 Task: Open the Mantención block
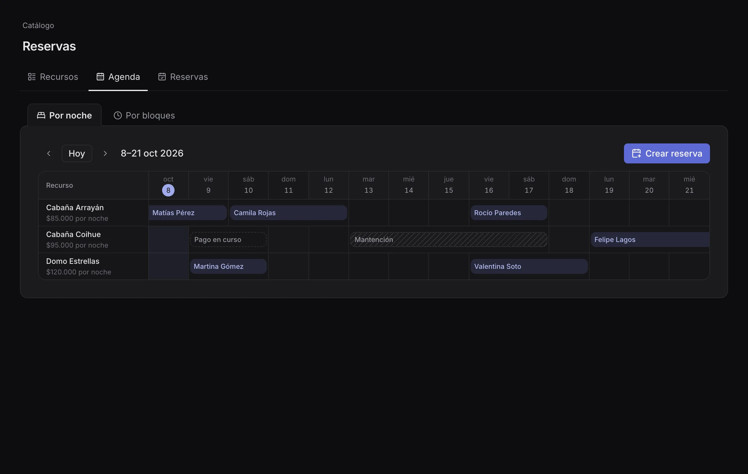click(x=448, y=239)
